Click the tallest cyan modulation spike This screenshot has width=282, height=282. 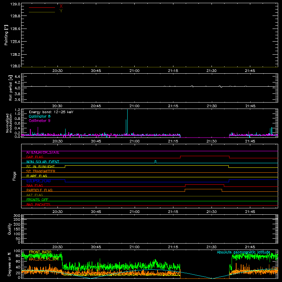(128, 122)
